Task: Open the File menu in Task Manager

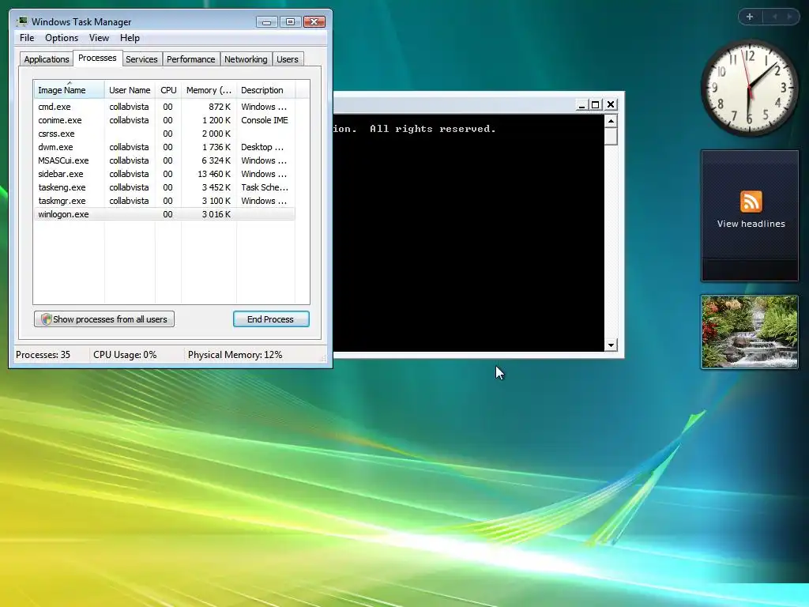Action: pyautogui.click(x=27, y=38)
